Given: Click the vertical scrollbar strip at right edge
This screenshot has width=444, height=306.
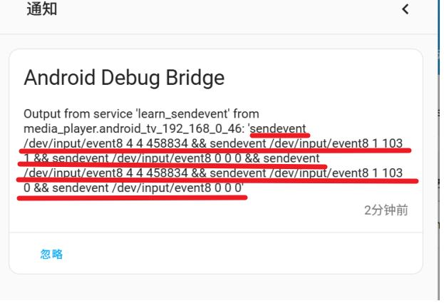Looking at the screenshot, I should click(440, 151).
